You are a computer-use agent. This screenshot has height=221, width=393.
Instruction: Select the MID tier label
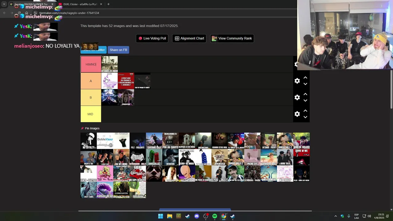click(91, 114)
